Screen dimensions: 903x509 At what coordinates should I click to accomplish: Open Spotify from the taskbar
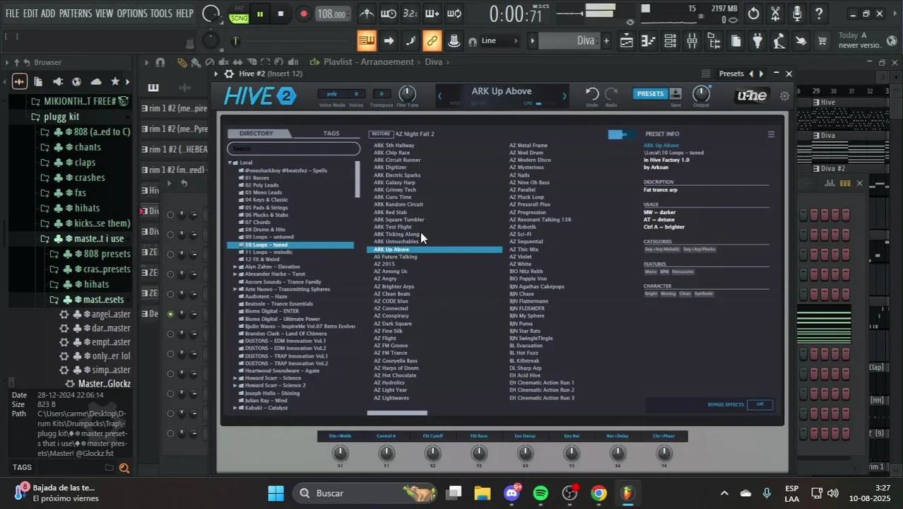(x=541, y=493)
